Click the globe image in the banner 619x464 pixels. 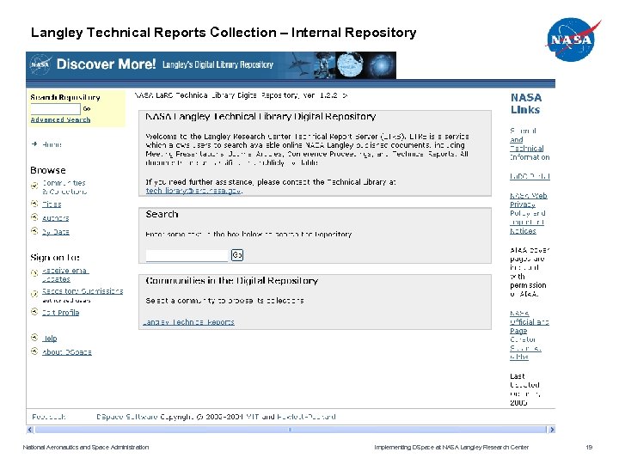(349, 64)
